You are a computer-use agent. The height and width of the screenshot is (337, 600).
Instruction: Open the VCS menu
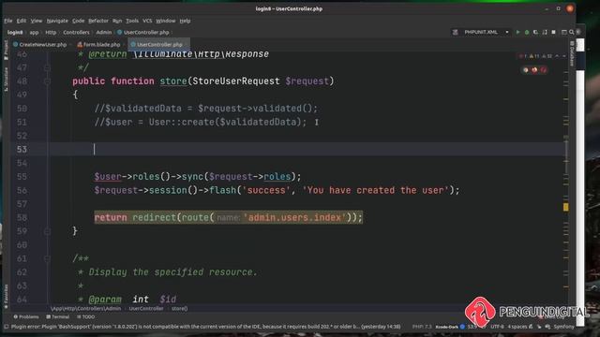[147, 21]
